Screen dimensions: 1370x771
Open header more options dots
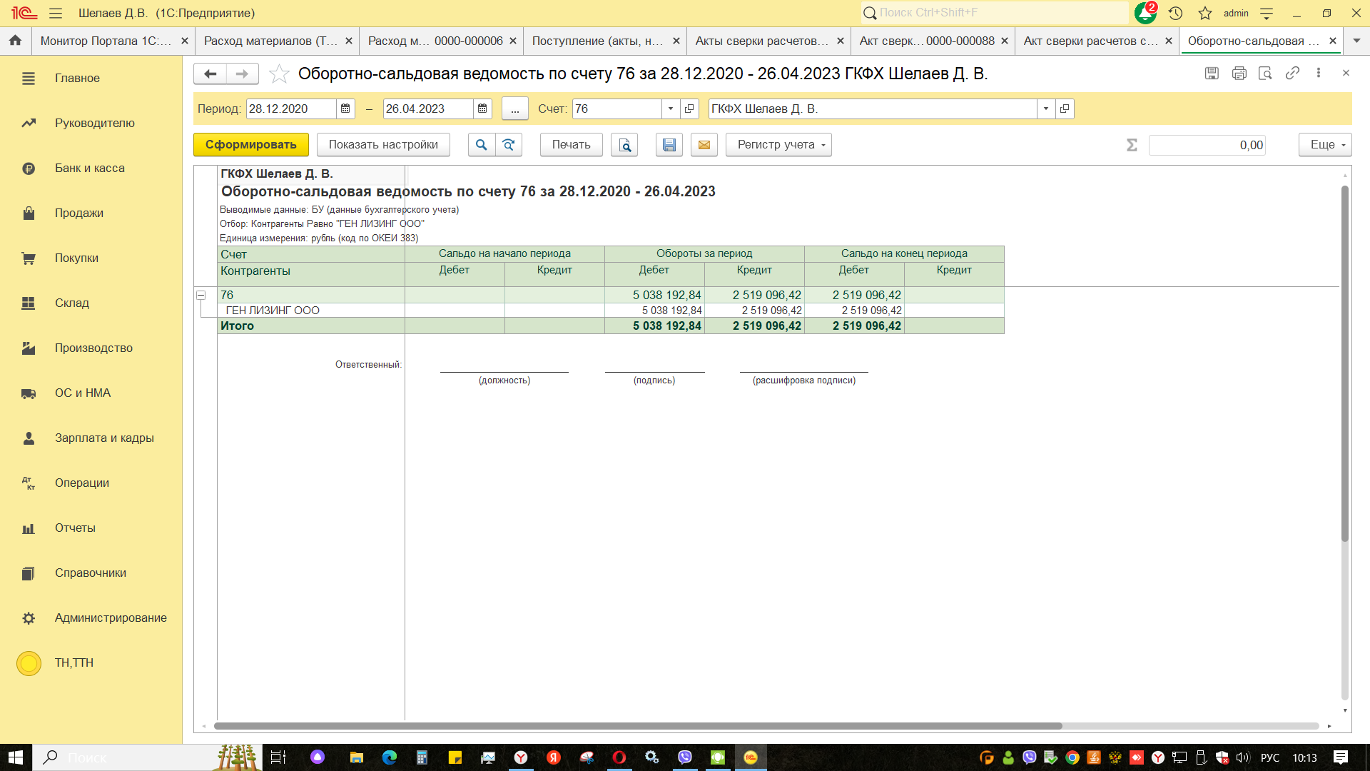[x=1319, y=73]
